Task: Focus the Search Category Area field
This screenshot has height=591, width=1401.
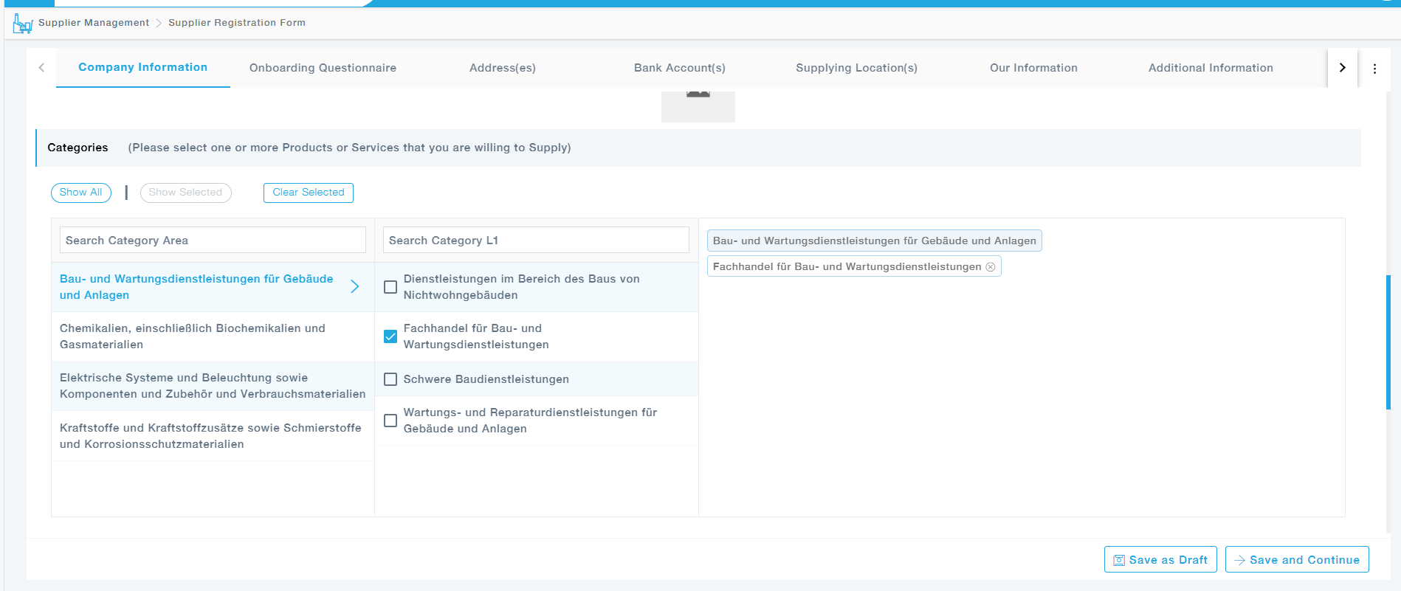Action: [213, 241]
